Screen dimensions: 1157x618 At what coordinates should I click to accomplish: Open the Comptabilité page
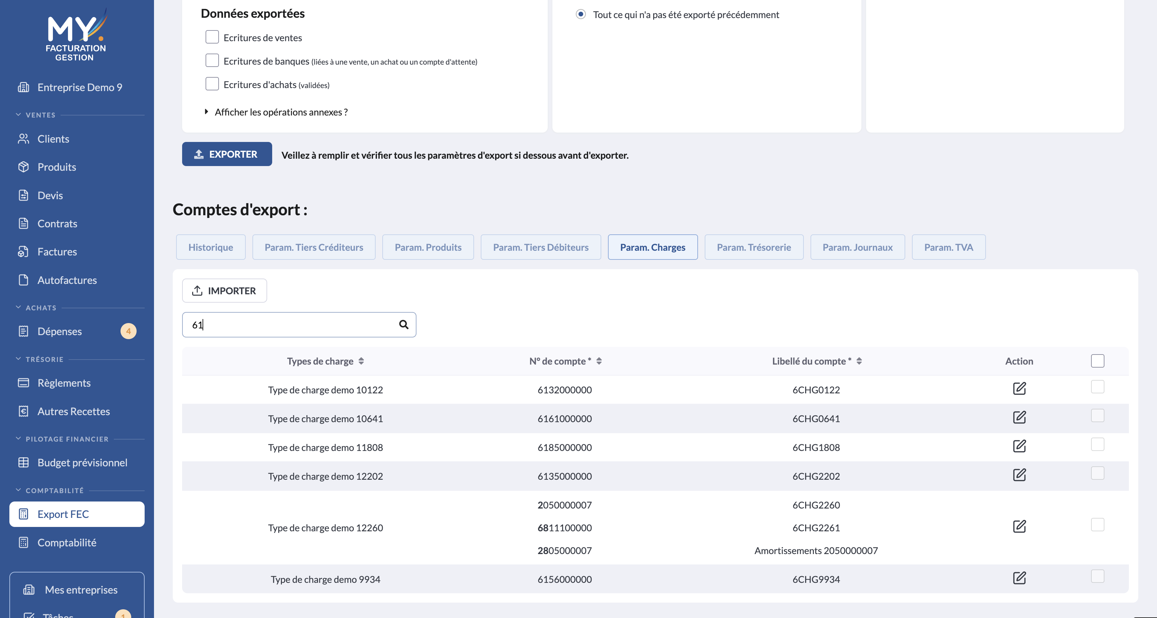coord(67,543)
